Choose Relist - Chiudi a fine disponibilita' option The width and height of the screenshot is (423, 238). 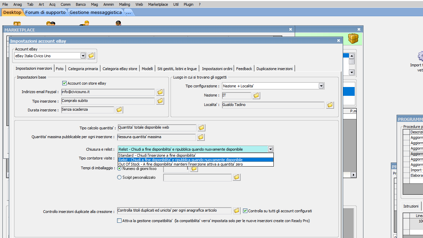pos(196,160)
